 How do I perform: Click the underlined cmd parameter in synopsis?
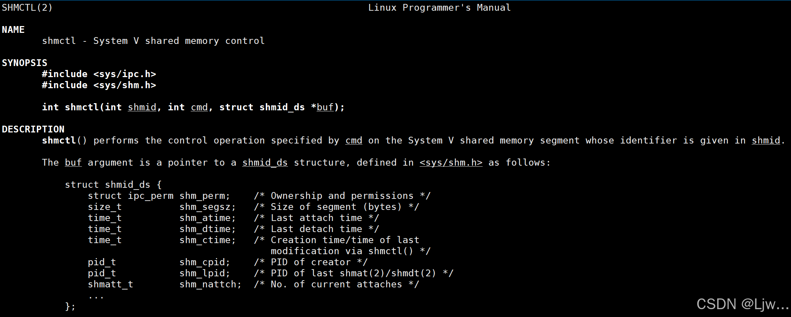(x=199, y=107)
